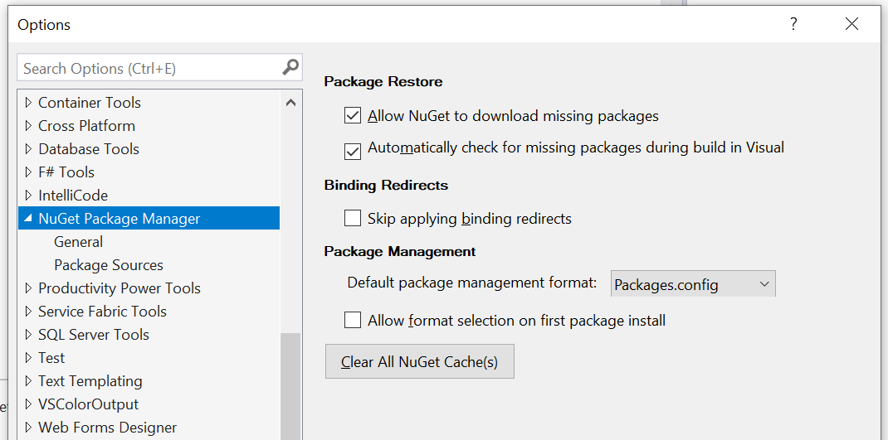
Task: Click the options tree scrollbar thumb
Action: pos(290,386)
